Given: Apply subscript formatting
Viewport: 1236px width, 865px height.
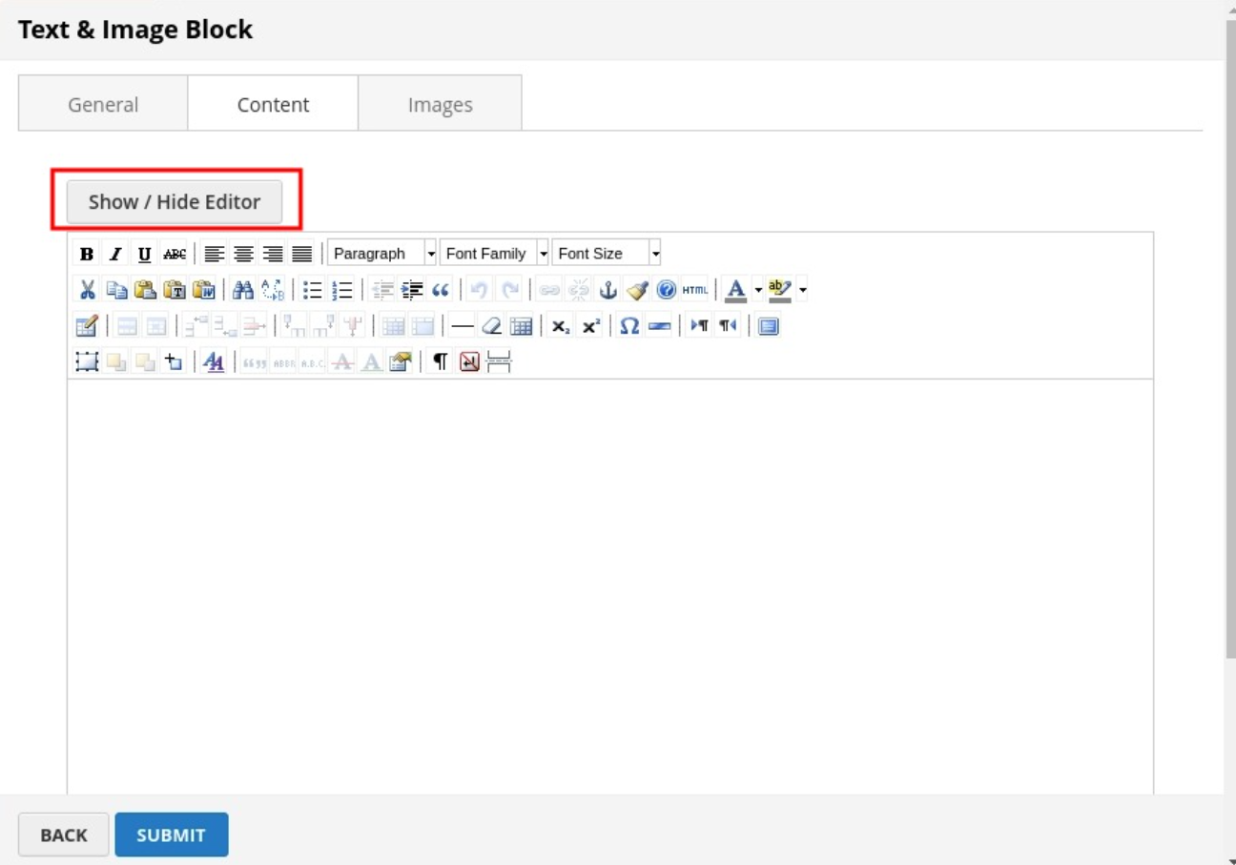Looking at the screenshot, I should click(x=561, y=326).
